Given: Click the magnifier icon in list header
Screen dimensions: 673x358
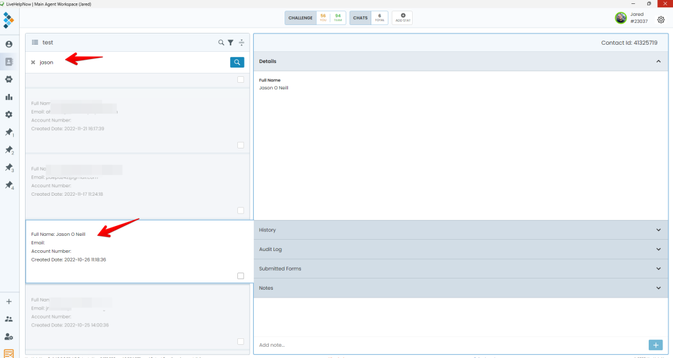Looking at the screenshot, I should (x=221, y=43).
